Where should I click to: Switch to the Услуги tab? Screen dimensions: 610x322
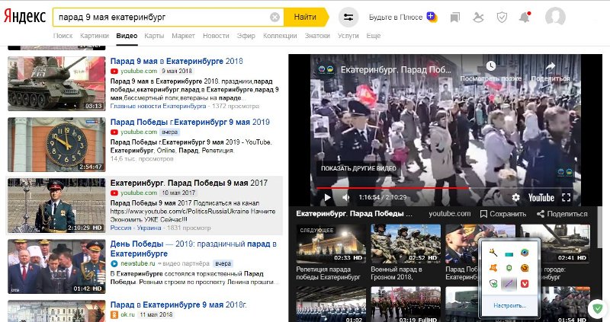[x=348, y=36]
